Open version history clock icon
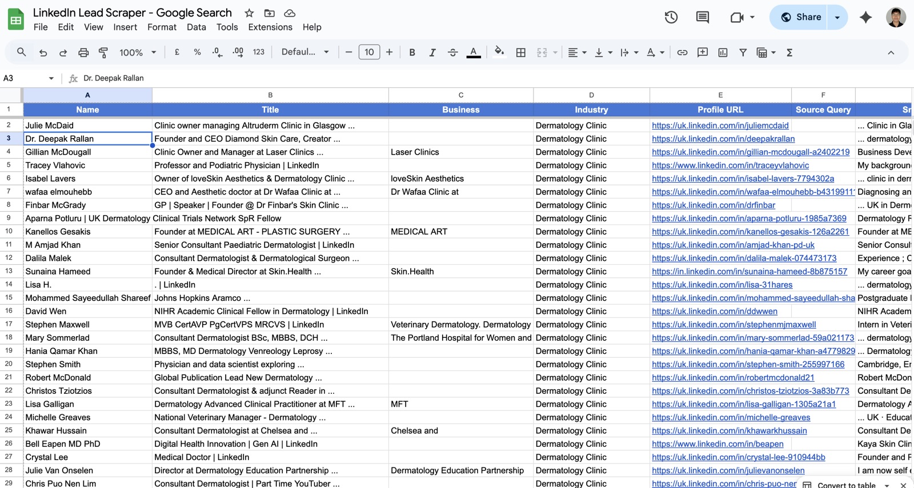This screenshot has height=488, width=914. point(671,17)
